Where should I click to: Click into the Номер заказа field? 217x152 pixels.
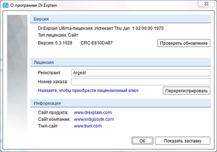pyautogui.click(x=141, y=82)
